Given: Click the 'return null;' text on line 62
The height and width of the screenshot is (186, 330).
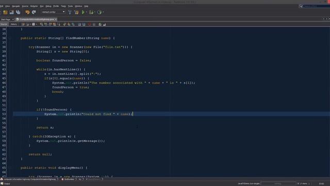Looking at the screenshot, I should [40, 154].
